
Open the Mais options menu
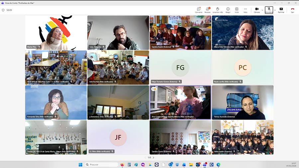tap(246, 10)
